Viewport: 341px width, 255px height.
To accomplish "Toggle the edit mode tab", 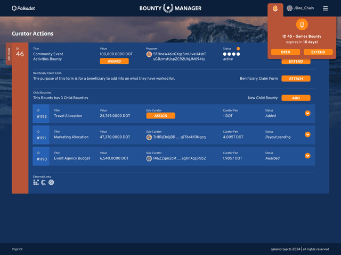I will pos(7,52).
